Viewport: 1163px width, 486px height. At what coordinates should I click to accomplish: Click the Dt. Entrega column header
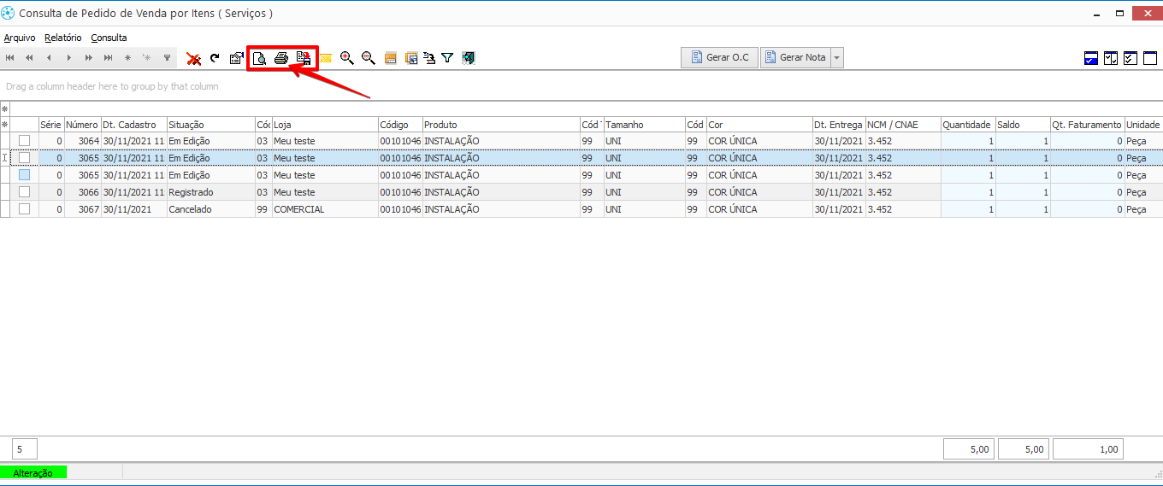coord(838,125)
